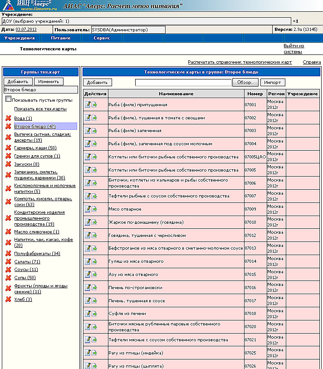Edit icon for row number 07005ЦАО
The width and height of the screenshot is (323, 369).
coord(88,157)
